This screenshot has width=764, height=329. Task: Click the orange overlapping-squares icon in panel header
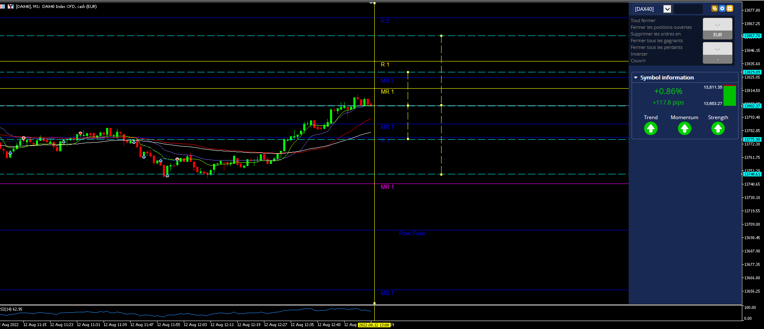click(714, 8)
